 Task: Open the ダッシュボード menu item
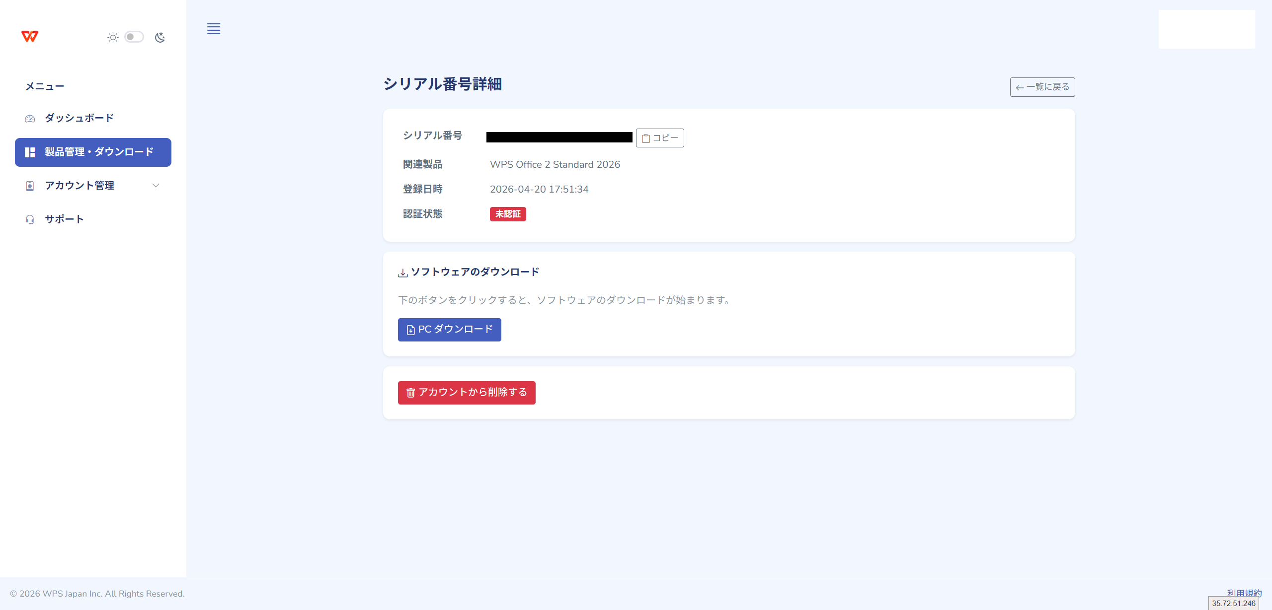[79, 118]
